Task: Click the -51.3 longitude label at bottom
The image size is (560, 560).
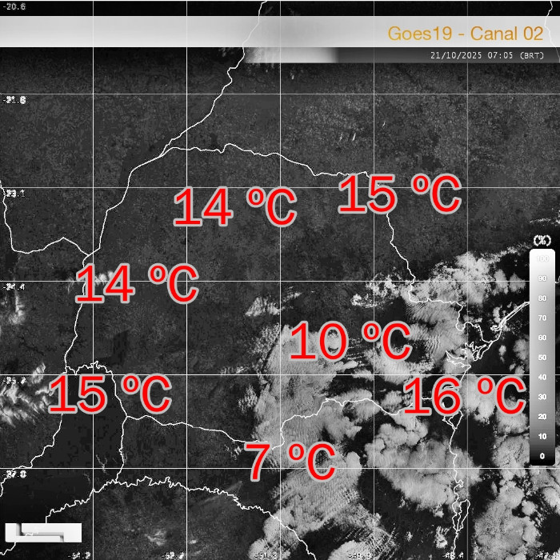Action: click(266, 554)
